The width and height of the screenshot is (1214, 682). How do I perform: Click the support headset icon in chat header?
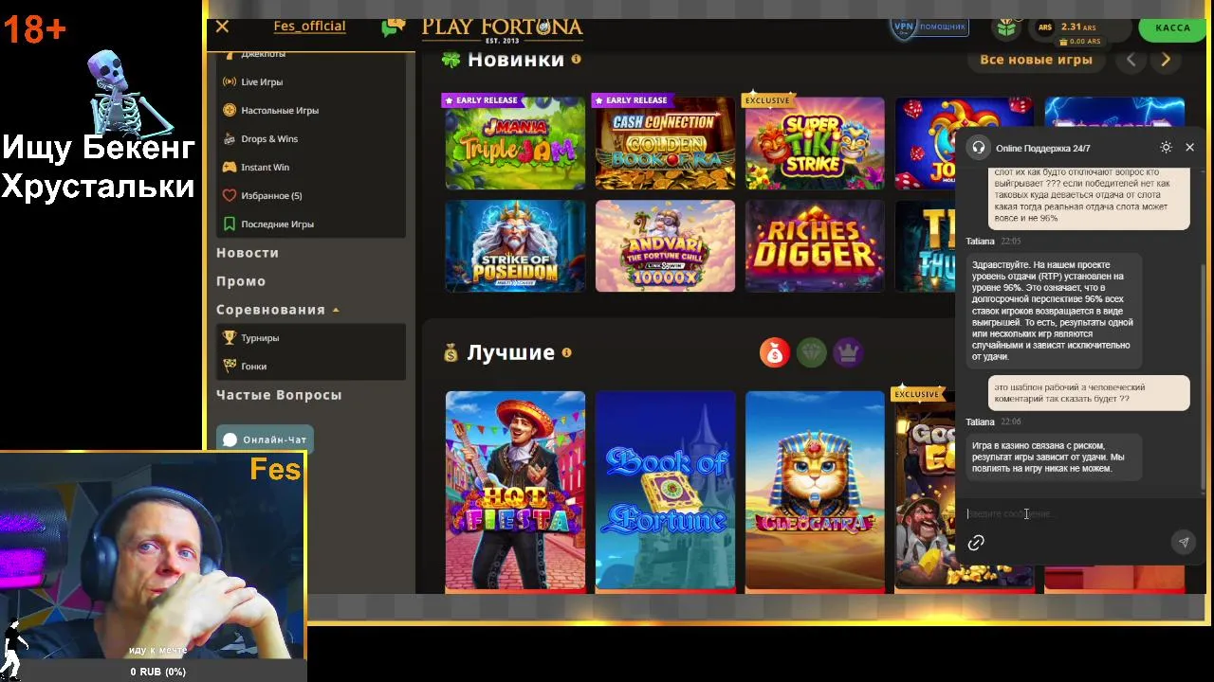click(x=978, y=148)
